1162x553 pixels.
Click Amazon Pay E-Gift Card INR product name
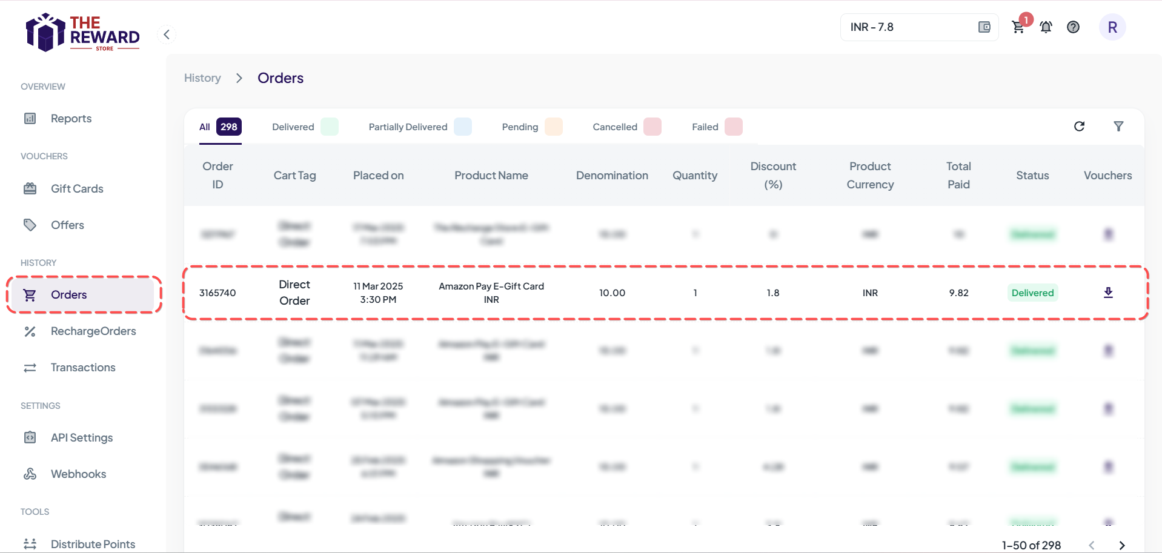click(x=491, y=293)
